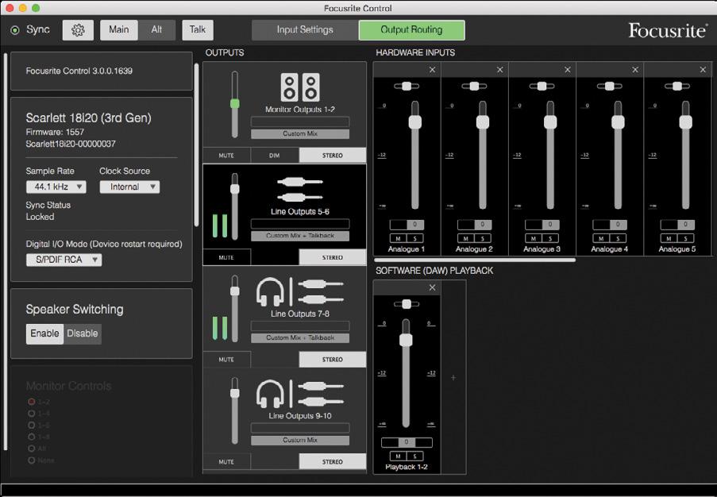Toggle STEREO on Line Outputs 7-8
This screenshot has height=497, width=717.
click(333, 360)
